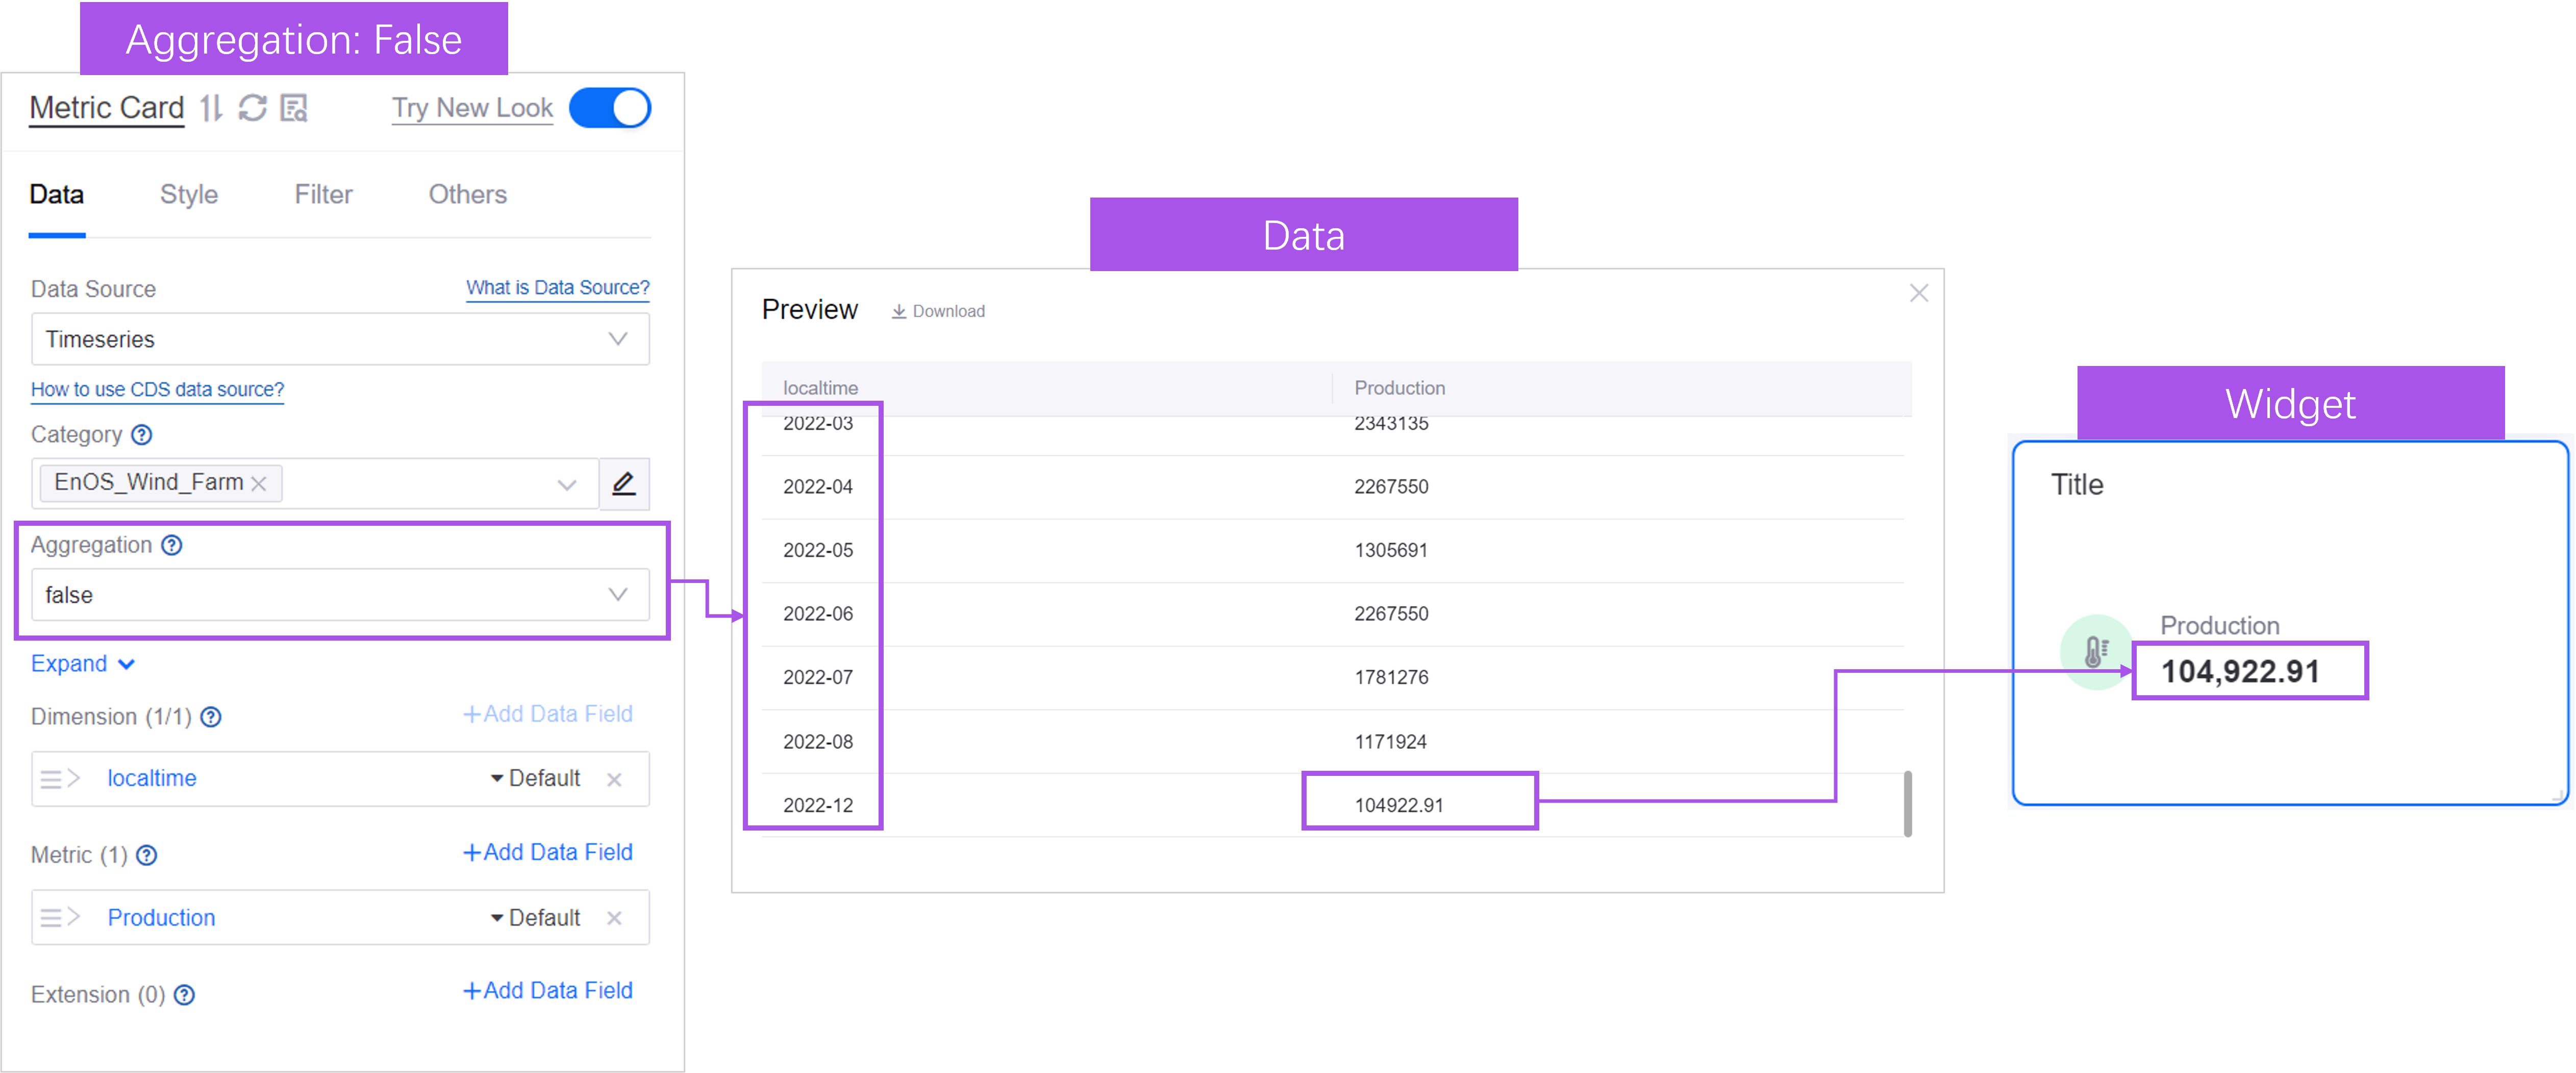Viewport: 2576px width, 1073px height.
Task: Click the refresh icon next to Metric Card
Action: [x=252, y=108]
